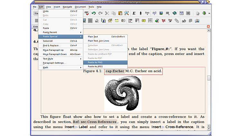Viewport: 242px width, 136px height.
Task: Select Plain Text, Join Lines
Action: (x=98, y=41)
